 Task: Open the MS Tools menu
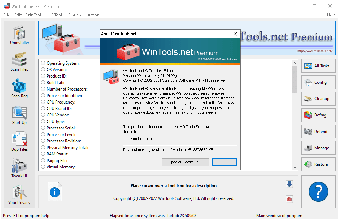pyautogui.click(x=55, y=15)
